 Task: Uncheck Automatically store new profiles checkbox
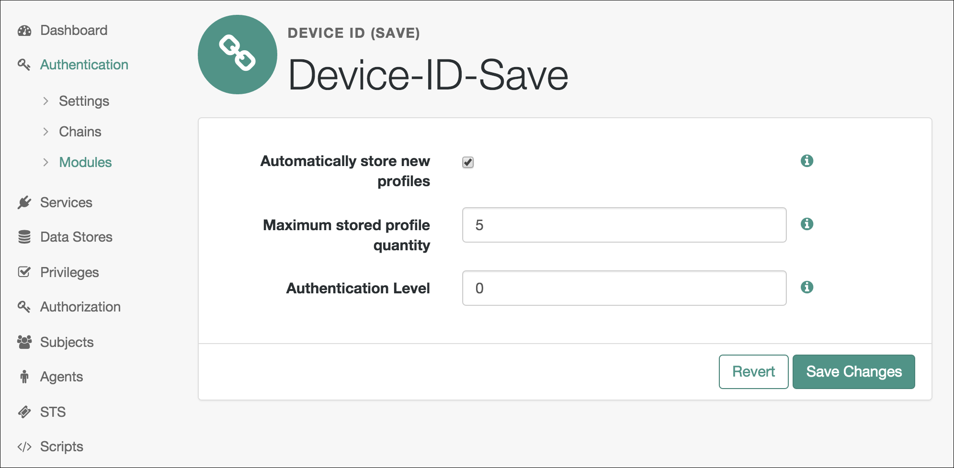468,162
